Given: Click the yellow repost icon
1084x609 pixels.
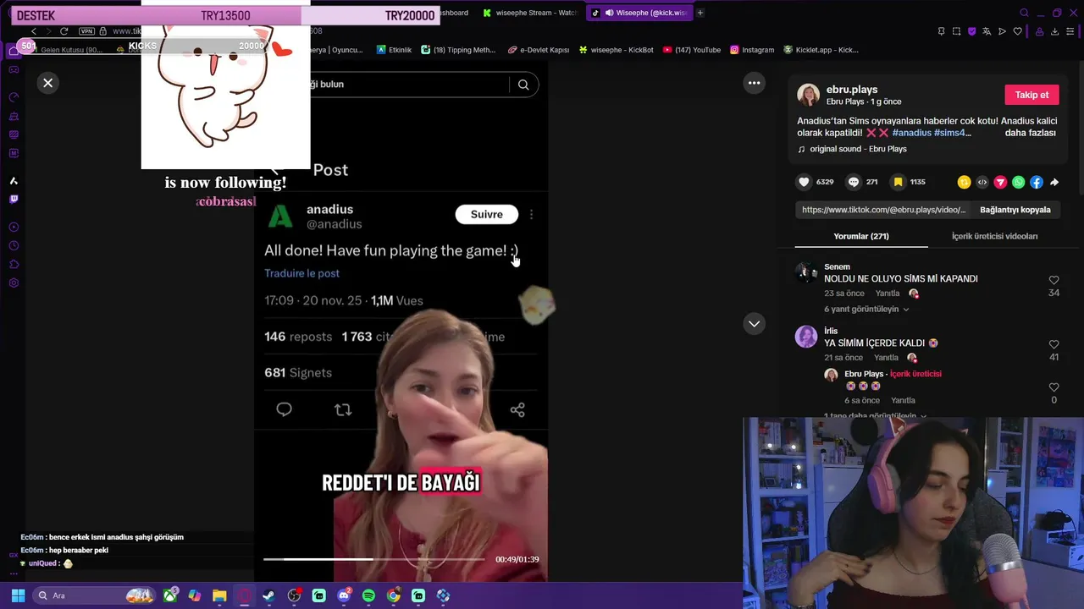Looking at the screenshot, I should (964, 182).
